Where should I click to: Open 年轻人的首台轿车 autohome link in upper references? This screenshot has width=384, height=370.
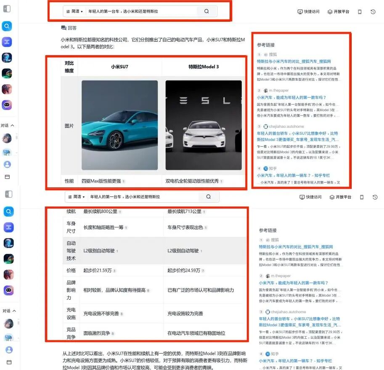[x=298, y=137]
